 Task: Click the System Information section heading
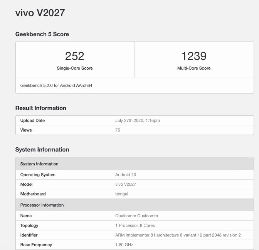pyautogui.click(x=42, y=150)
